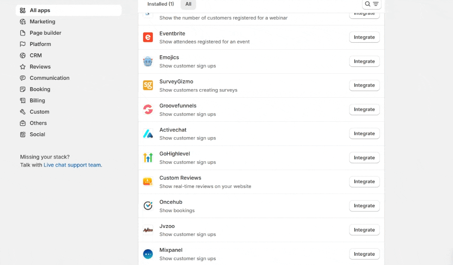Viewport: 453px width, 265px height.
Task: Click the Custom wrench icon
Action: click(23, 112)
